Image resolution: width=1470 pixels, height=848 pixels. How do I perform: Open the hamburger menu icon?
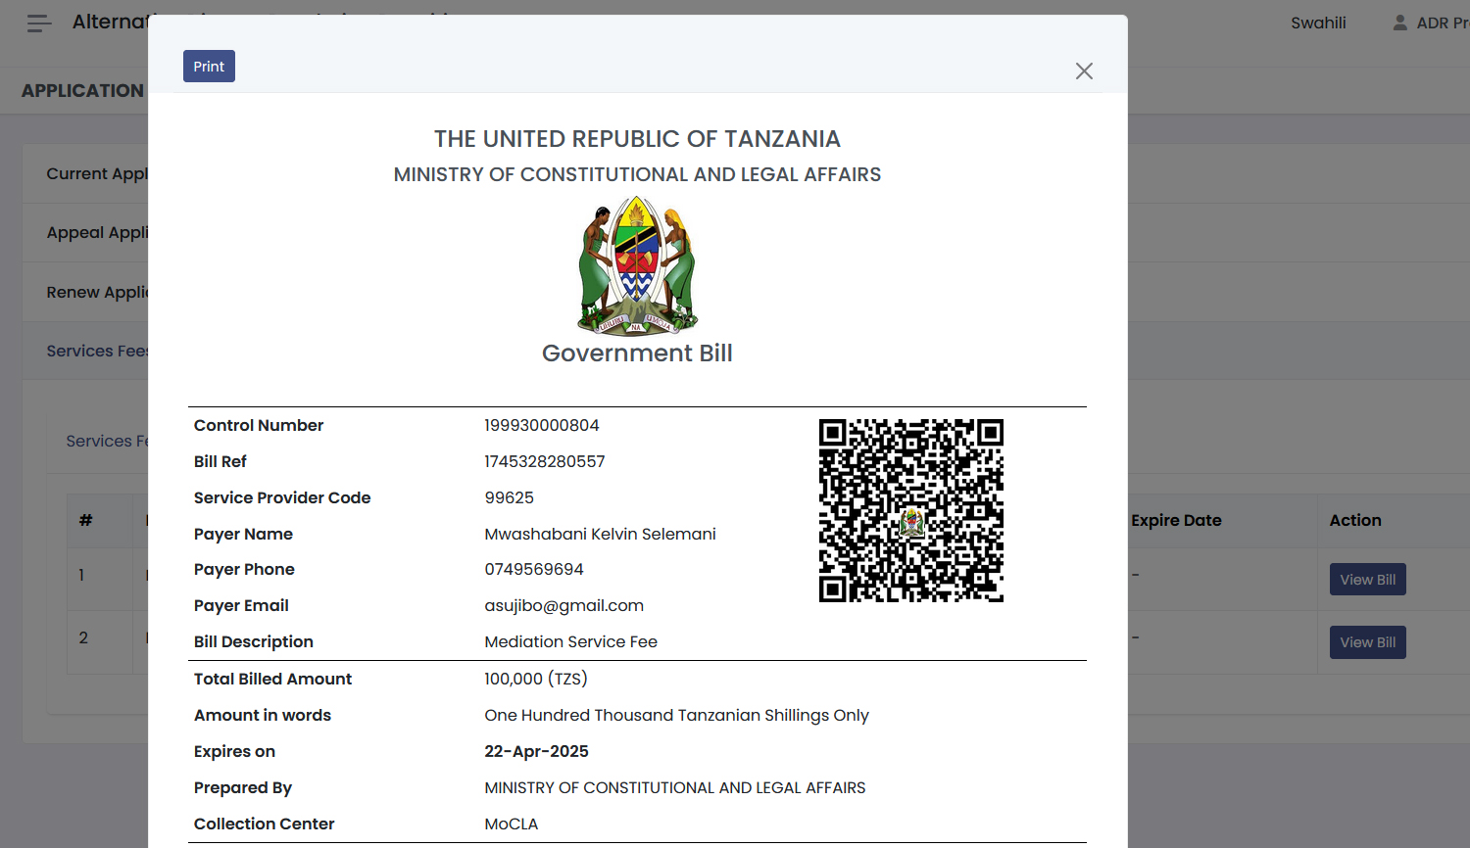coord(39,24)
